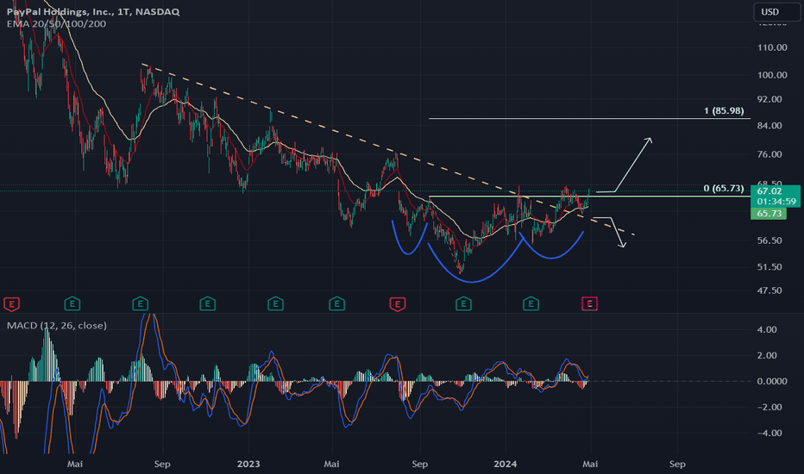Select the Fibonacci label 0 (65.73)
The height and width of the screenshot is (474, 804).
(x=724, y=189)
